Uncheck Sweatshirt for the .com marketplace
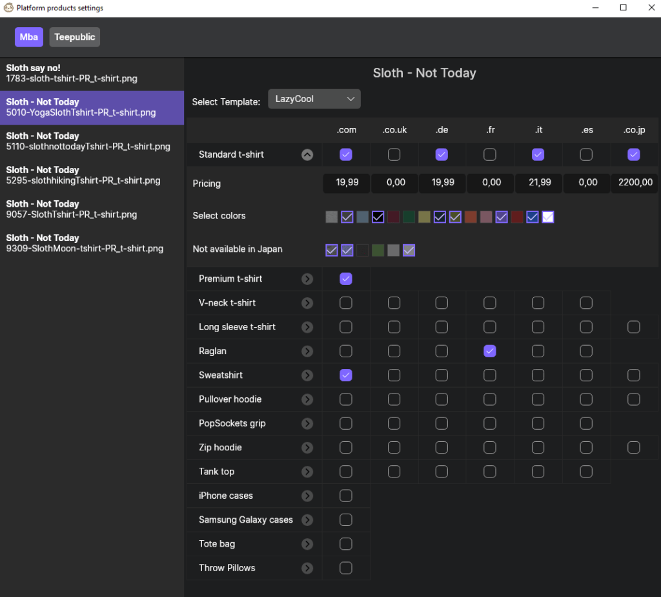This screenshot has height=597, width=661. (x=346, y=375)
